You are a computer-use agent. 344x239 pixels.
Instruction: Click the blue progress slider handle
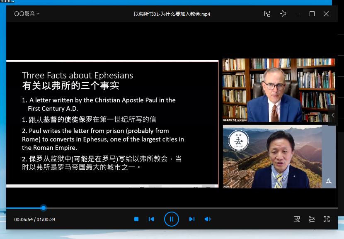tap(44, 207)
